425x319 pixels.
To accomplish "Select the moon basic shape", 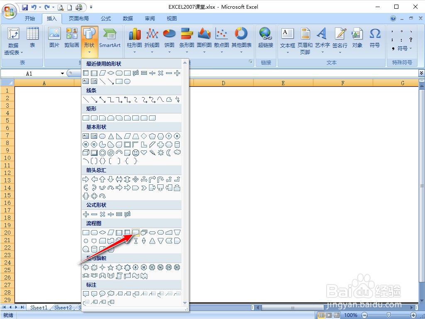I will pyautogui.click(x=169, y=153).
